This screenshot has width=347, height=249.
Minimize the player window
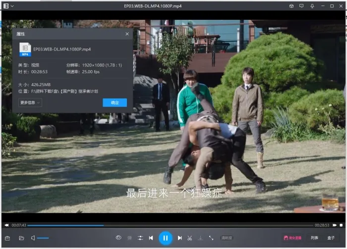[323, 6]
